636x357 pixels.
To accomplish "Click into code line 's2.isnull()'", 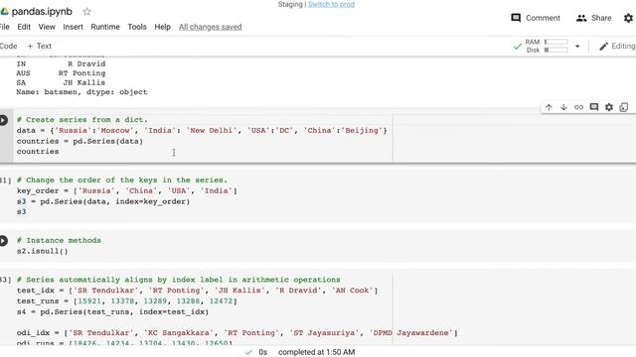I will pos(43,251).
